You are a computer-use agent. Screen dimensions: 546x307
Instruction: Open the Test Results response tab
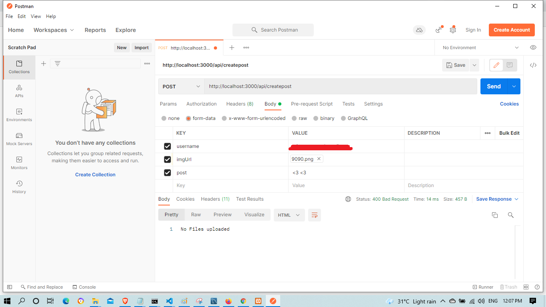click(x=250, y=199)
